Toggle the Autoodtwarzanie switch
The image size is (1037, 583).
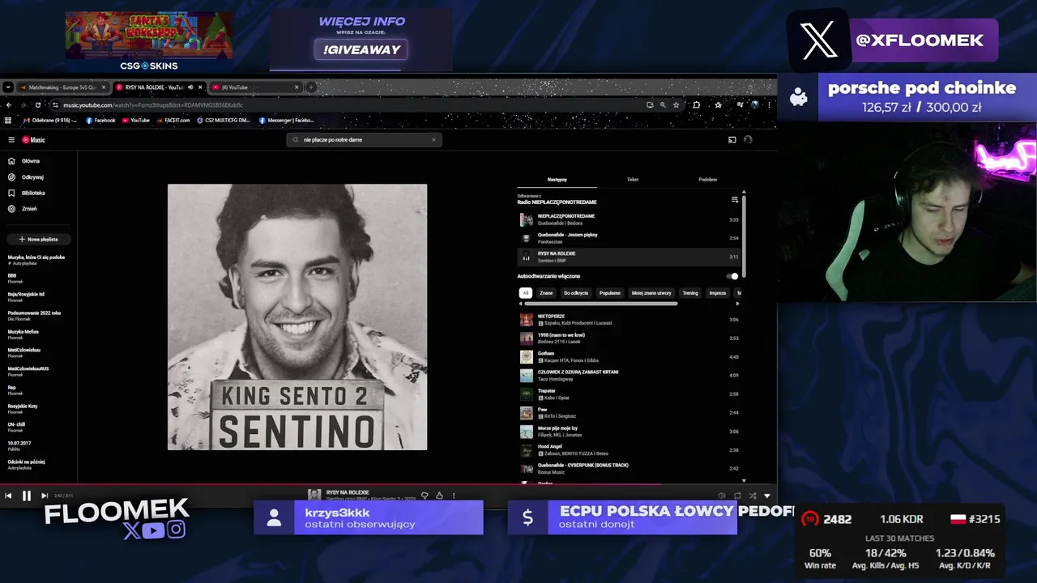point(732,276)
